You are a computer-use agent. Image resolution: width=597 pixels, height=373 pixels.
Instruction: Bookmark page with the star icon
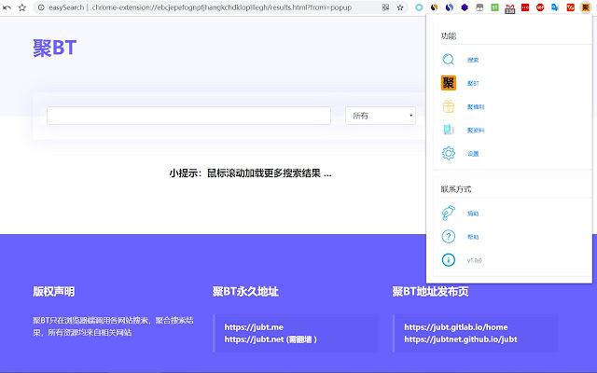pos(400,7)
